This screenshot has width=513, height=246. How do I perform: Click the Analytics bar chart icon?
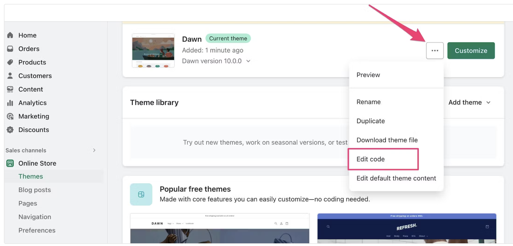[x=10, y=103]
